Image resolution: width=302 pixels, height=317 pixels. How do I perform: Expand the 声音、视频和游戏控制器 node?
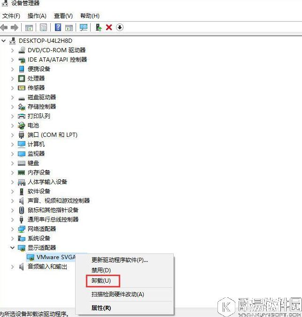(x=13, y=201)
